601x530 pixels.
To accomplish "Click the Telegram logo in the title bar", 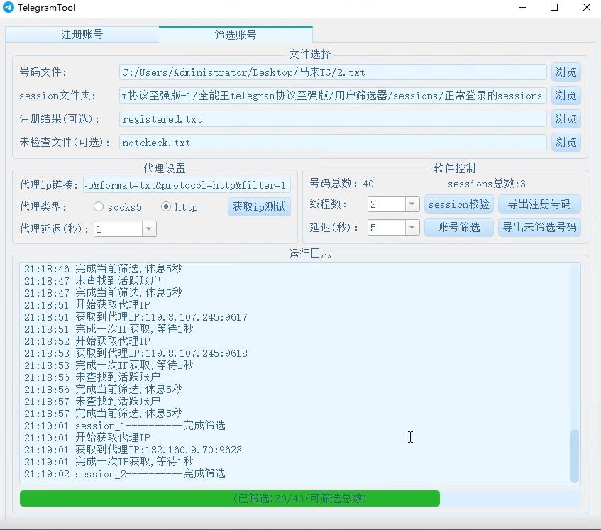I will [8, 7].
